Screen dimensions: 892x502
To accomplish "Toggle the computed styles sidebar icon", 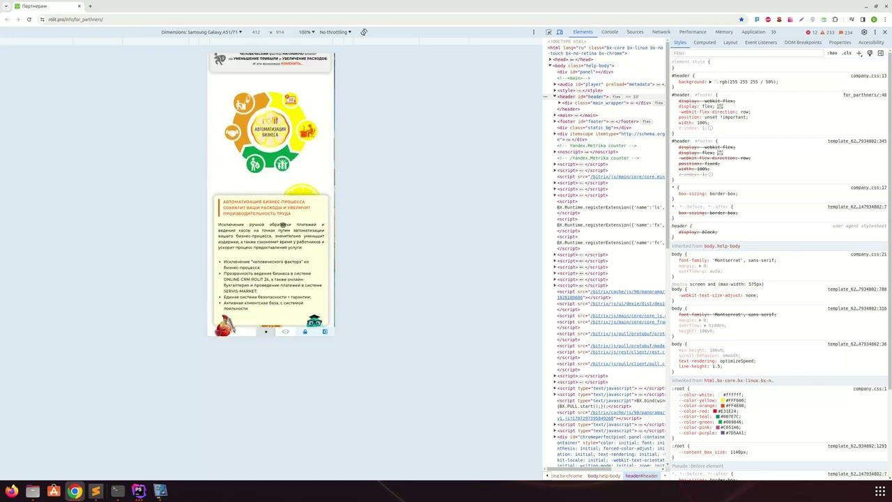I will pos(881,53).
